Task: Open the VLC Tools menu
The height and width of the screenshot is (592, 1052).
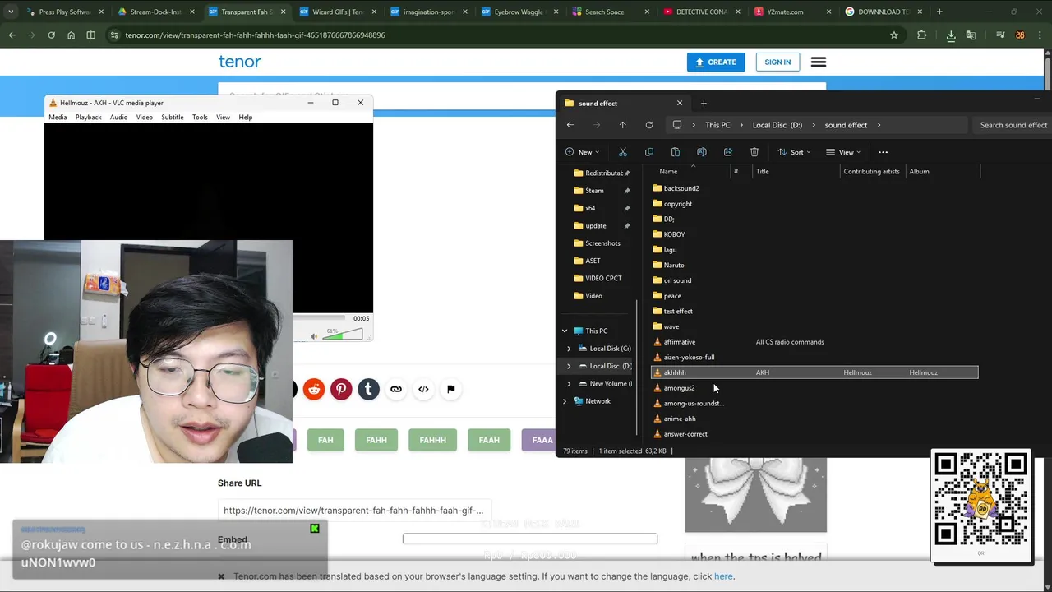Action: 200,118
